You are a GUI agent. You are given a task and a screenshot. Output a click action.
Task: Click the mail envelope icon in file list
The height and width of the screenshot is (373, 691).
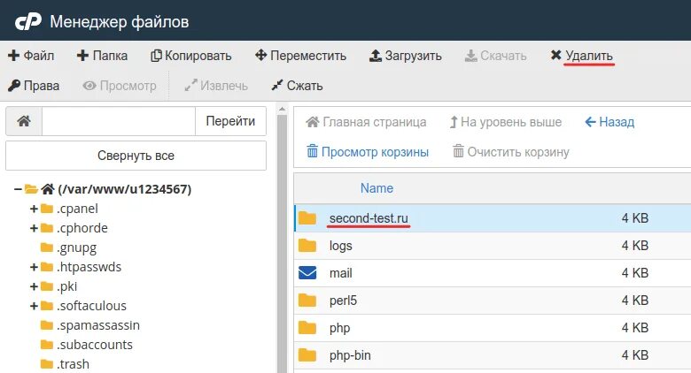pos(307,273)
